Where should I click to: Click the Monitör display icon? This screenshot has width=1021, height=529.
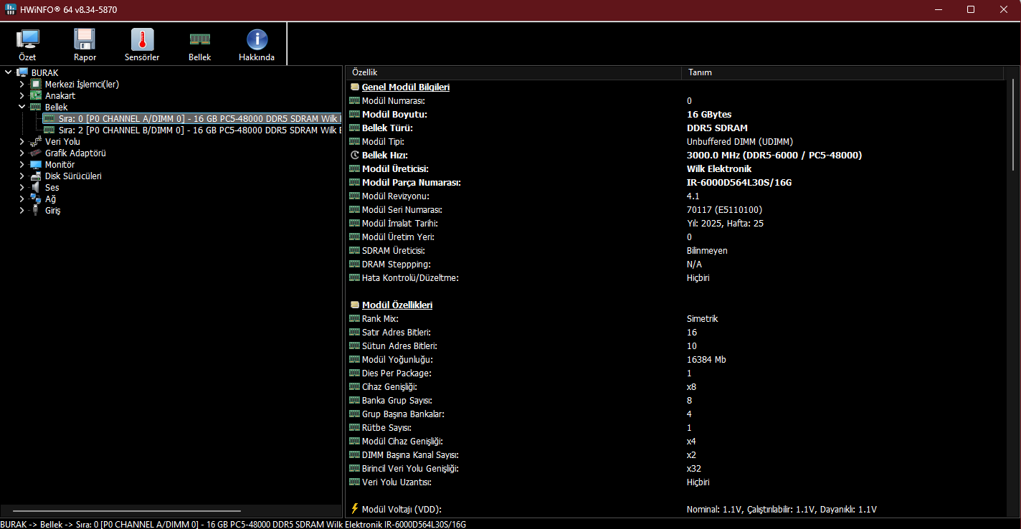tap(36, 164)
